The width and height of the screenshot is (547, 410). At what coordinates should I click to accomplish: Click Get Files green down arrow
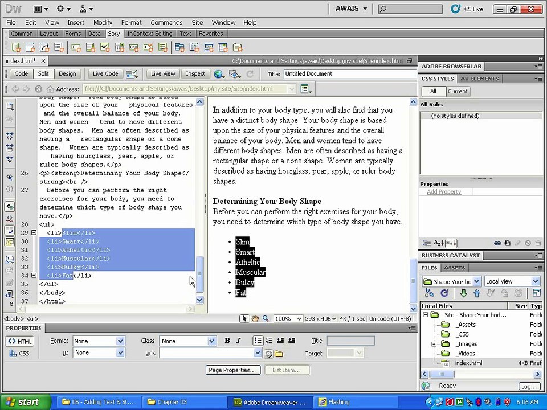point(463,293)
